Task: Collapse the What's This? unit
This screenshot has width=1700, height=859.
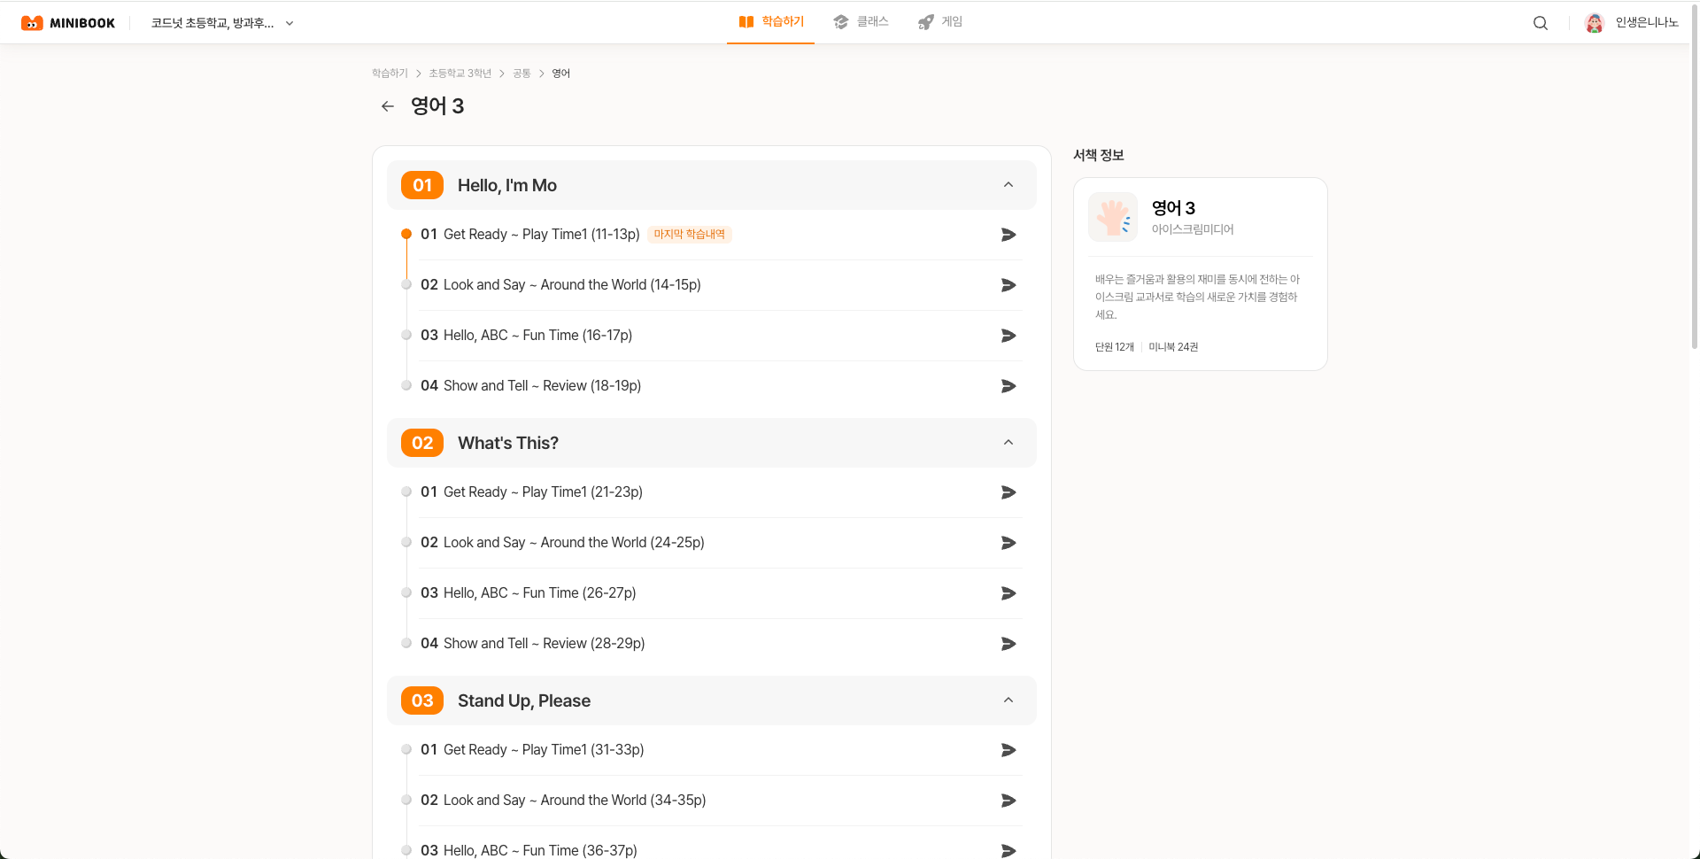Action: point(1008,443)
